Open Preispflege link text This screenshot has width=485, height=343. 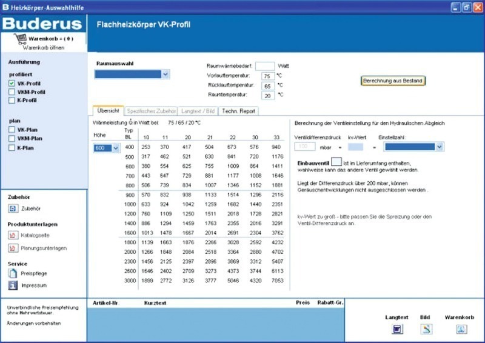pyautogui.click(x=34, y=273)
